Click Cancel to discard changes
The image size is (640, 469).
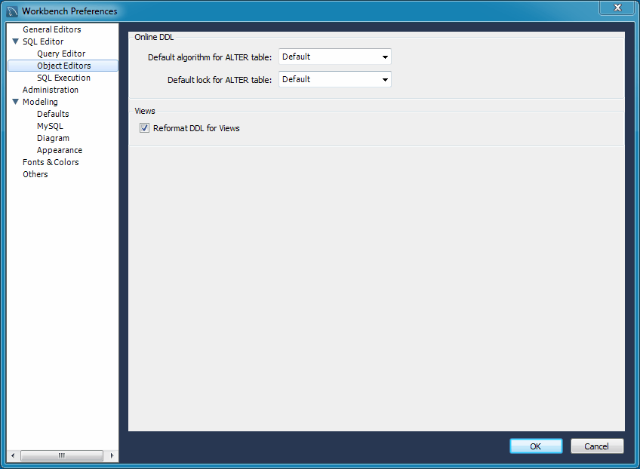[x=597, y=446]
